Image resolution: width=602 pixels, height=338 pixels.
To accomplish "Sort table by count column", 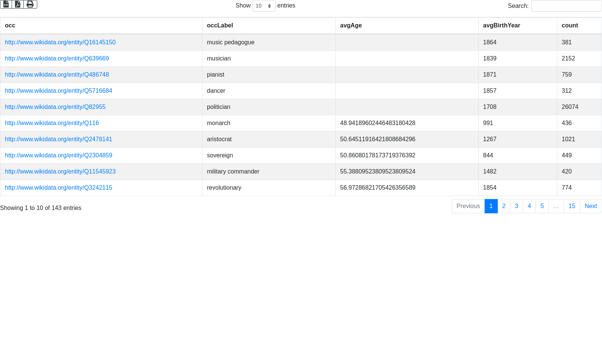I will [570, 26].
